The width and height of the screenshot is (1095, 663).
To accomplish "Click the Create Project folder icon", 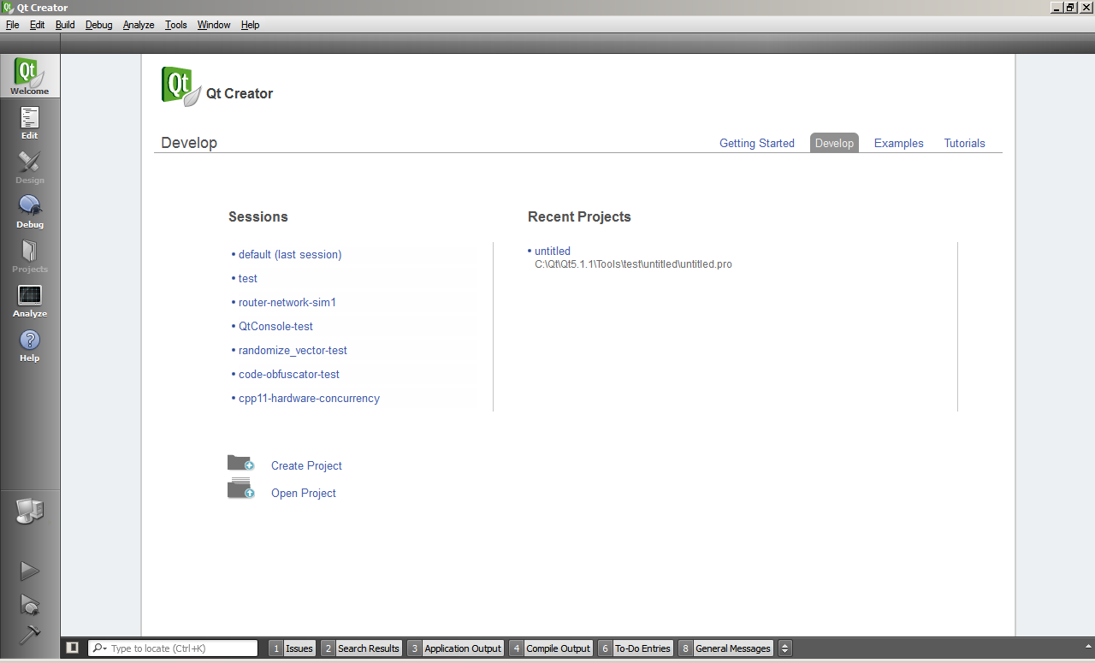I will point(240,463).
